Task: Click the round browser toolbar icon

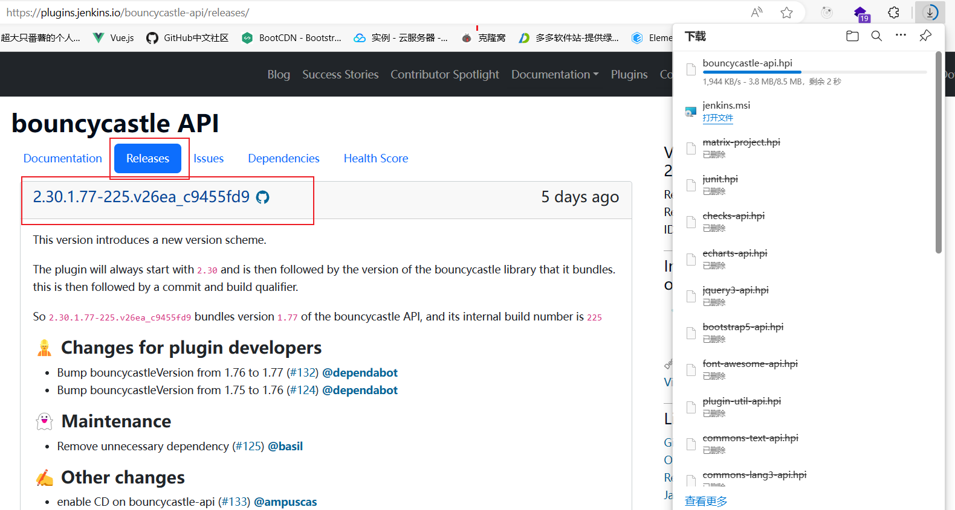Action: pos(827,13)
